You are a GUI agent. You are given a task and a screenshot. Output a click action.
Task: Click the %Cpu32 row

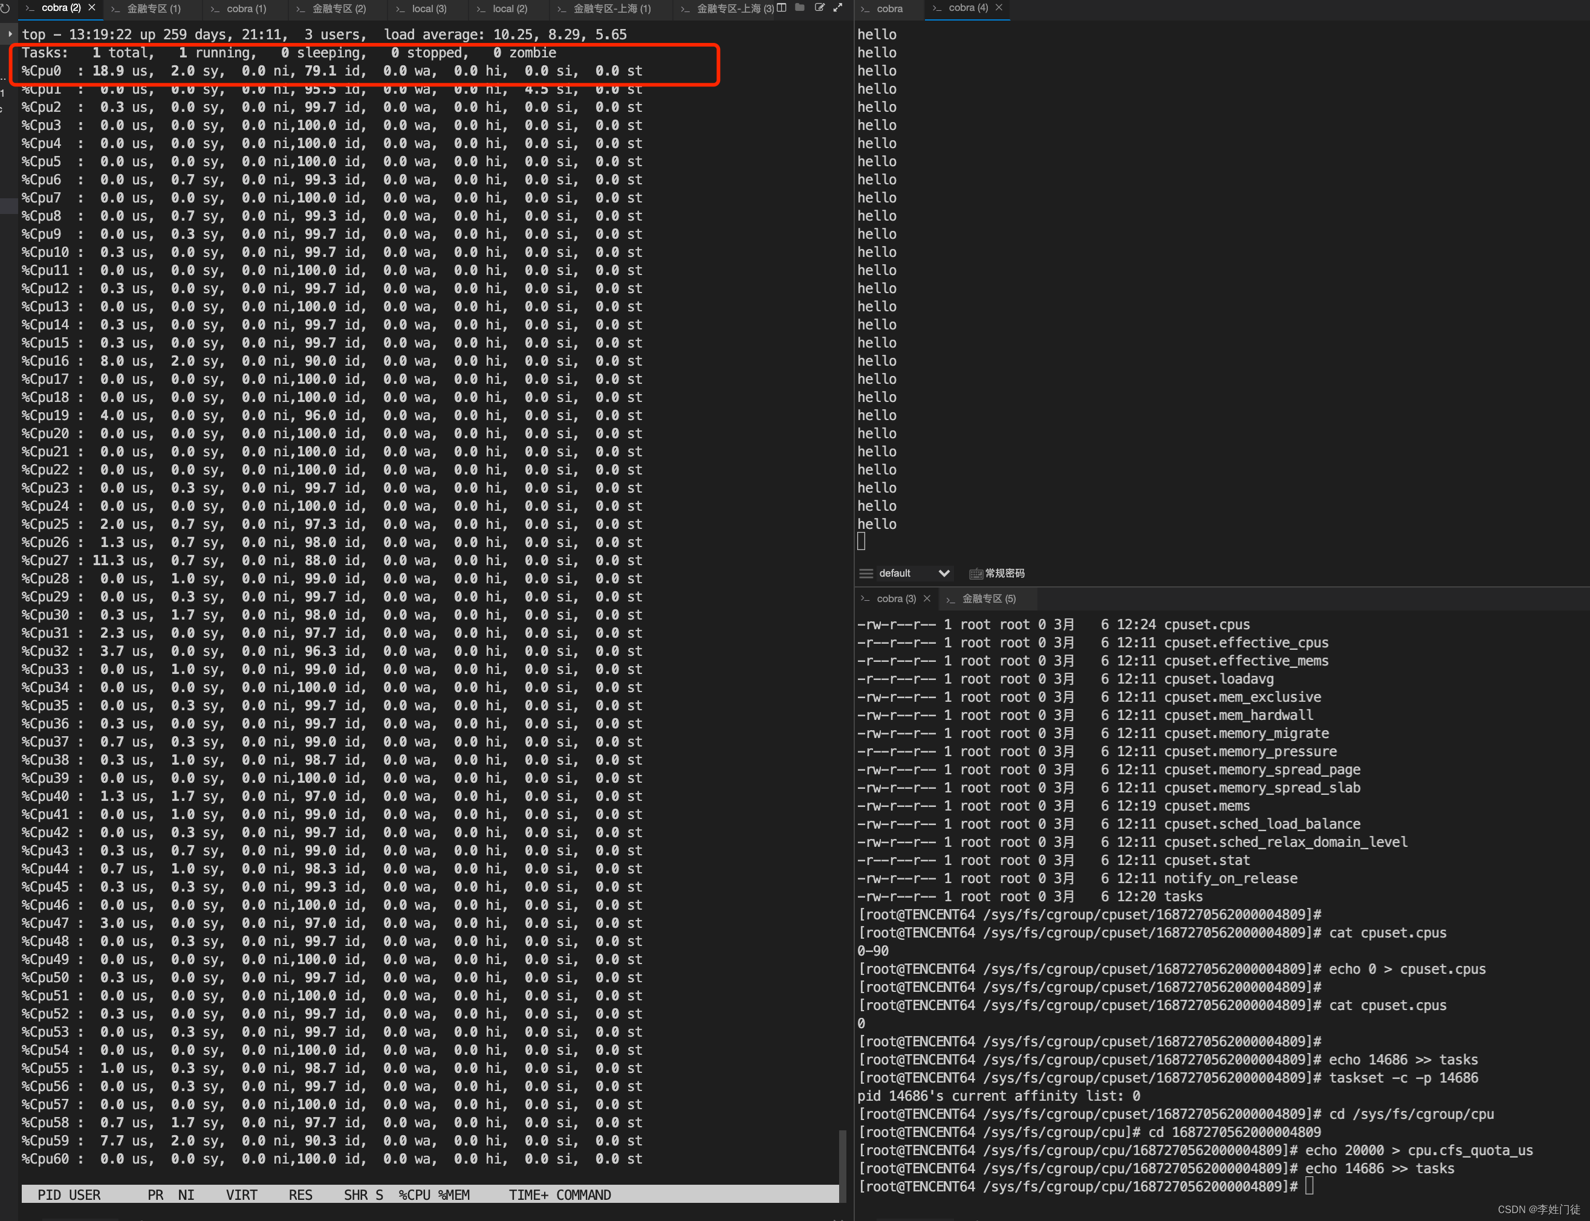click(331, 652)
